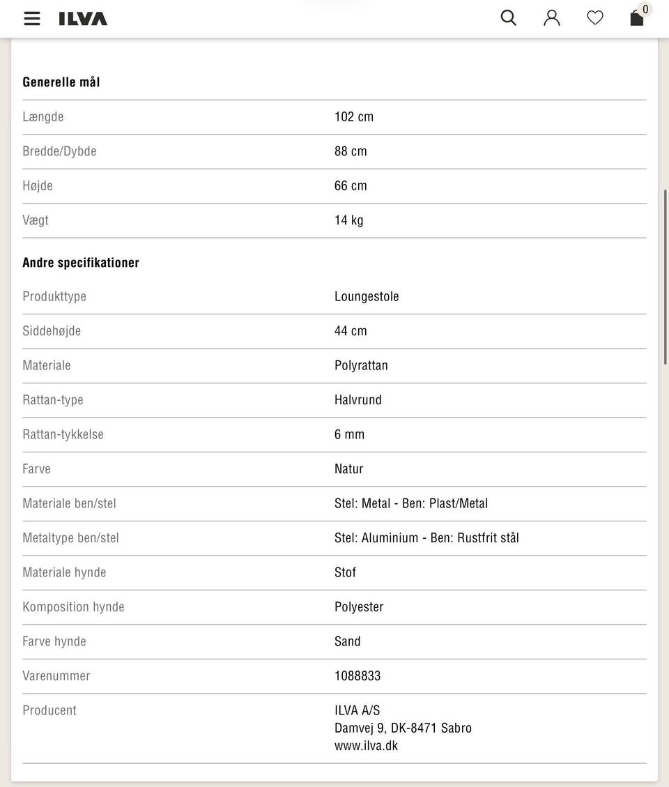Click the Loungestole product type value
669x787 pixels.
coord(367,297)
